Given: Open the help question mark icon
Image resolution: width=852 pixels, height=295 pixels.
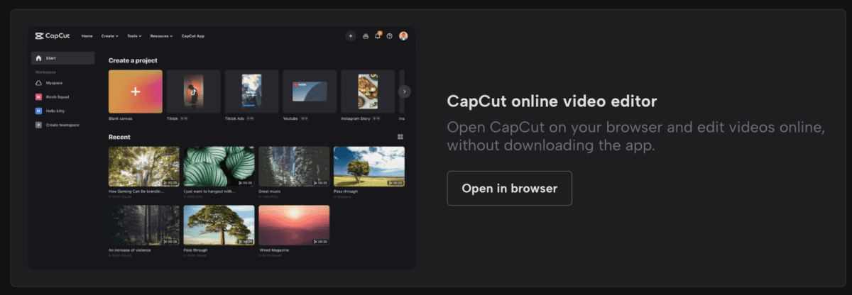Looking at the screenshot, I should 390,35.
